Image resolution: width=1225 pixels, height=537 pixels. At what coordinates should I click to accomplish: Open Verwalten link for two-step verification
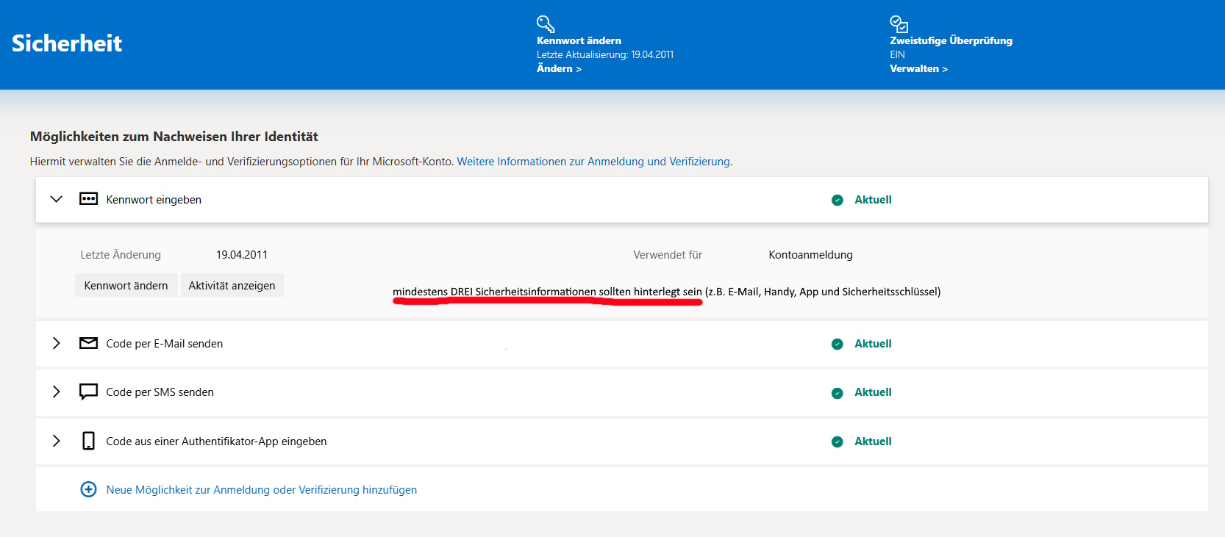(918, 68)
